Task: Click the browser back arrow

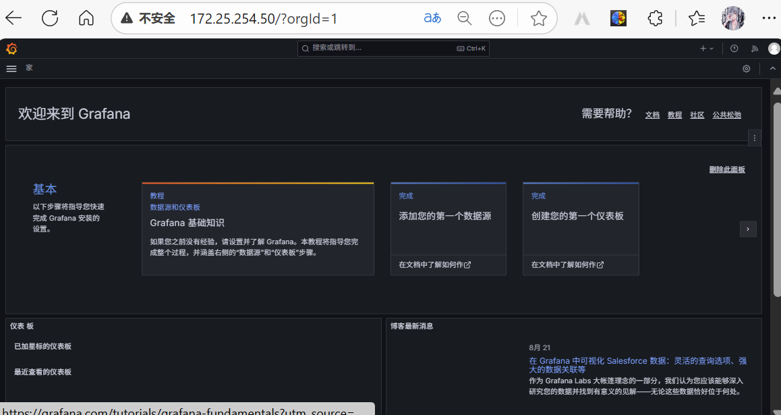Action: click(x=13, y=18)
